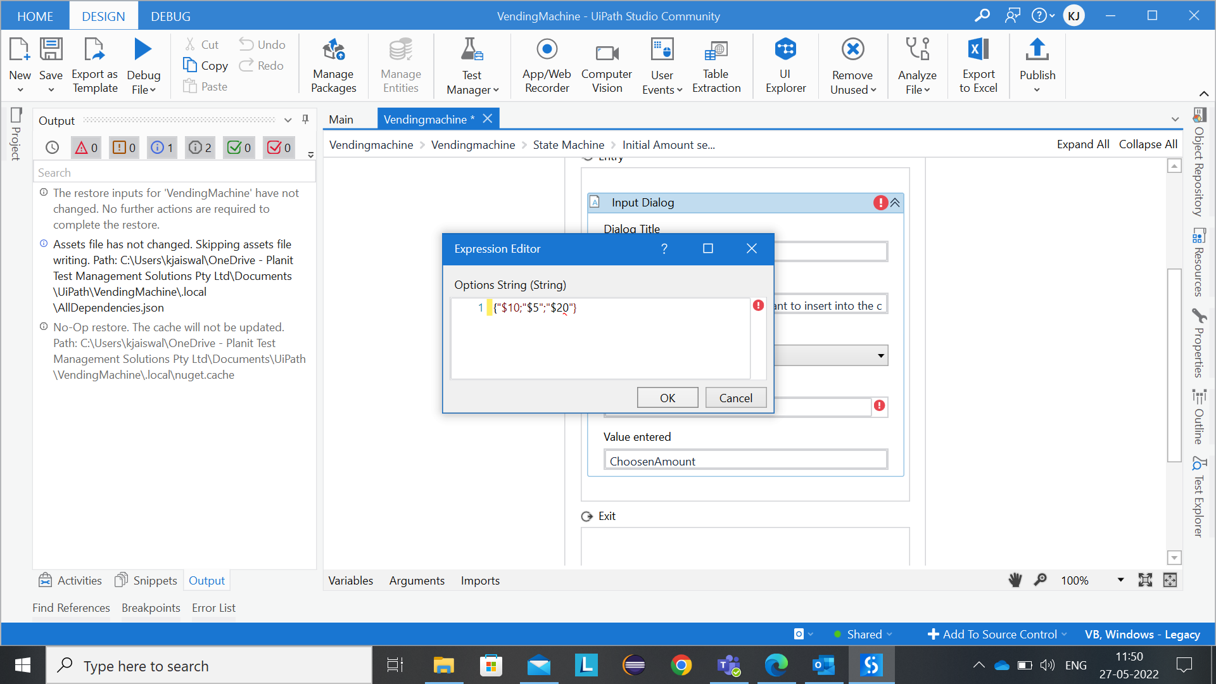Expand the Save button dropdown

click(51, 89)
